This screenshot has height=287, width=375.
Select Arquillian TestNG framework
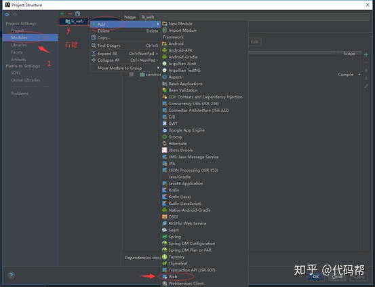205,70
